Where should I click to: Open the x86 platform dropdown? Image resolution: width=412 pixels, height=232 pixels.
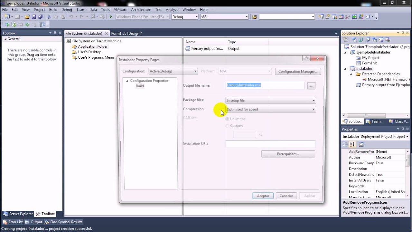click(224, 17)
